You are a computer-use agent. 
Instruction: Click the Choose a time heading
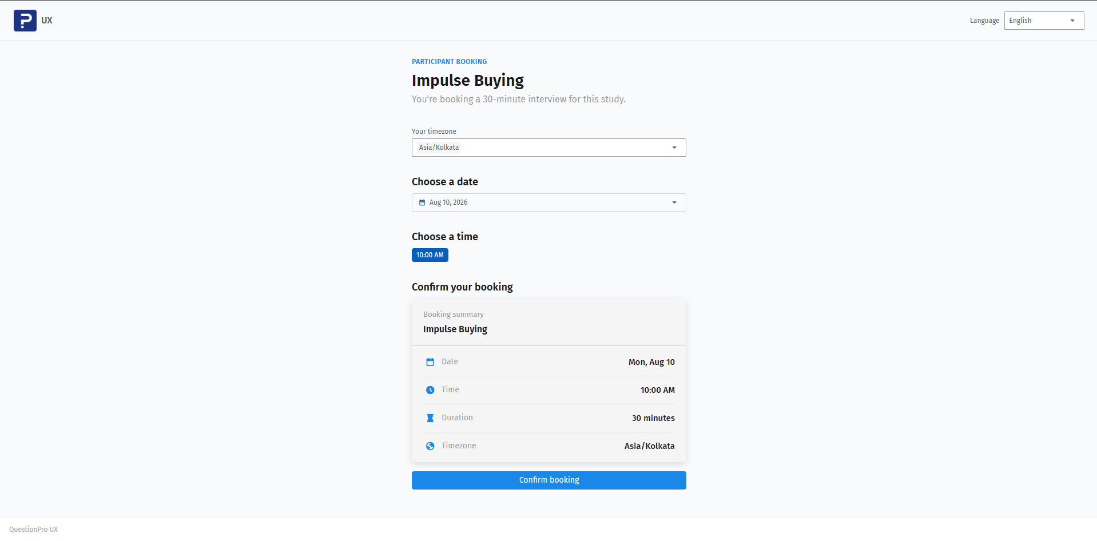[445, 237]
